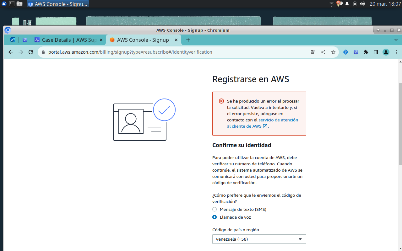Select the AWS Console taskbar window button

click(x=58, y=4)
